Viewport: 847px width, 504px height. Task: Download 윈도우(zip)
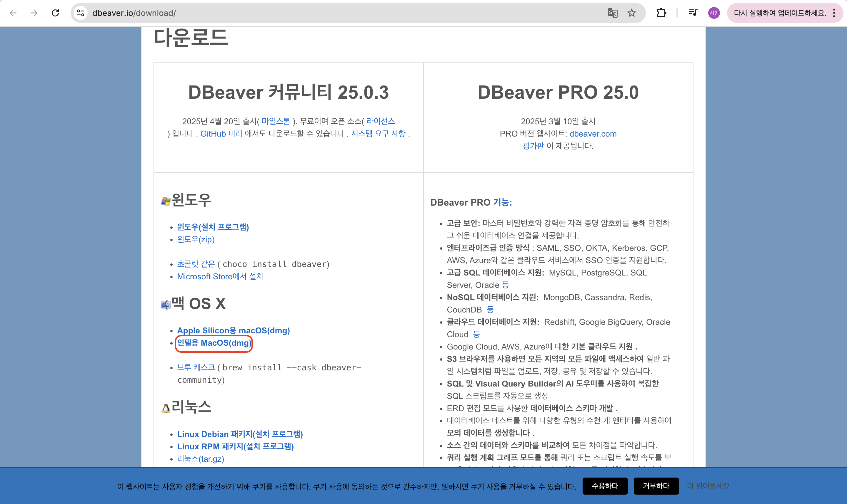tap(196, 239)
